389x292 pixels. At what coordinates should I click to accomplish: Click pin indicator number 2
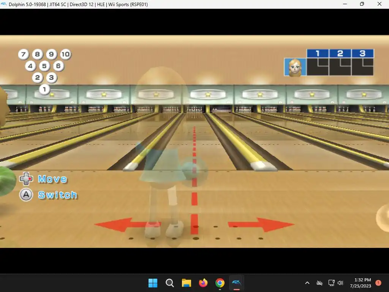coord(38,78)
